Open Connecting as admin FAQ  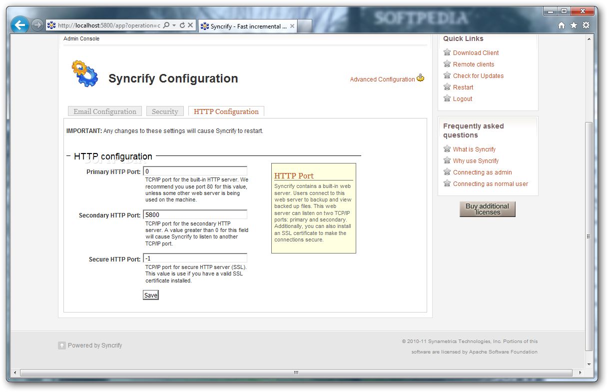482,172
